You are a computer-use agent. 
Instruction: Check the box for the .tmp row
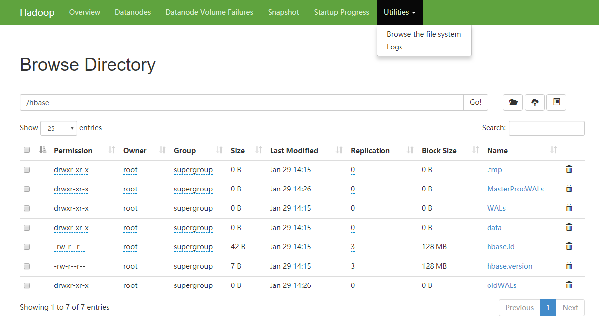pos(27,170)
